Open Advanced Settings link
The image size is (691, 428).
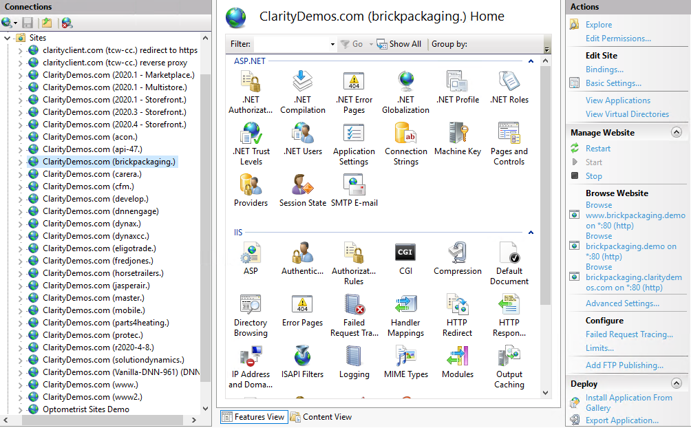pos(622,303)
